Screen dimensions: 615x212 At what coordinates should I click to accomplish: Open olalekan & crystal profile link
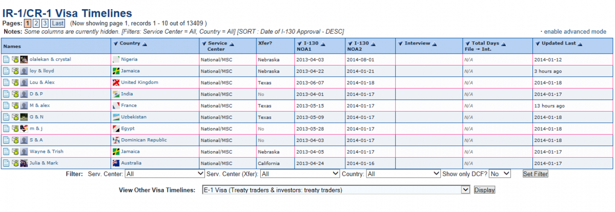click(x=50, y=59)
